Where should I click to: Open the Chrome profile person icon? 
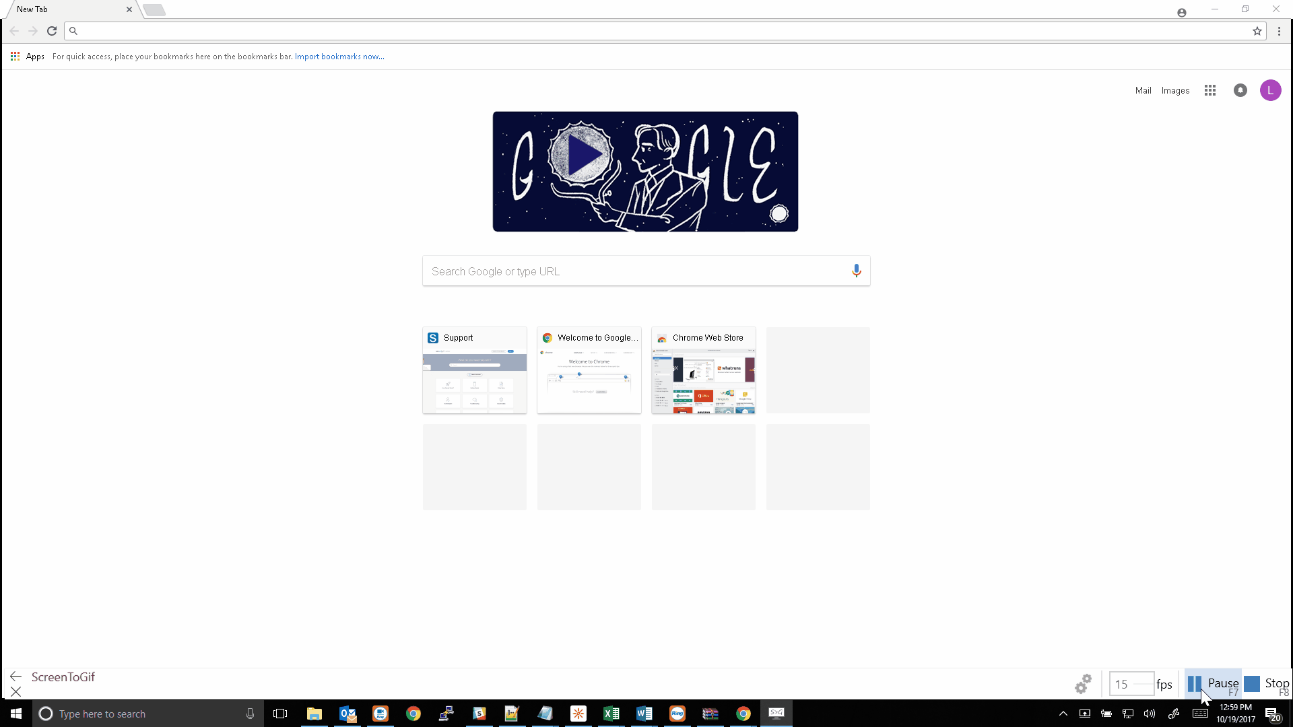(1182, 13)
